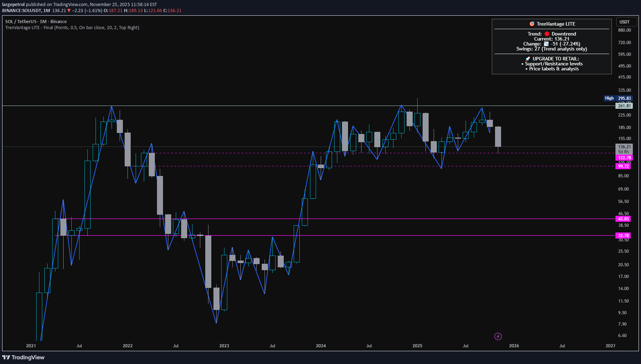The width and height of the screenshot is (641, 364).
Task: Click the target icon beside TrenVantage LITE
Action: (x=532, y=24)
